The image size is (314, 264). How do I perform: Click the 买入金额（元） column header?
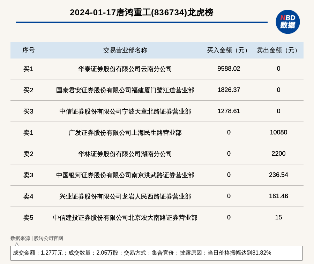pyautogui.click(x=229, y=50)
